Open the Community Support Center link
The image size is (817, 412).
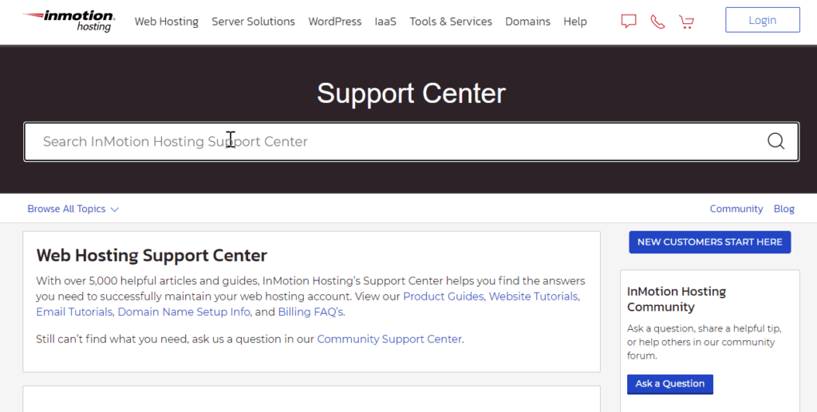point(389,339)
